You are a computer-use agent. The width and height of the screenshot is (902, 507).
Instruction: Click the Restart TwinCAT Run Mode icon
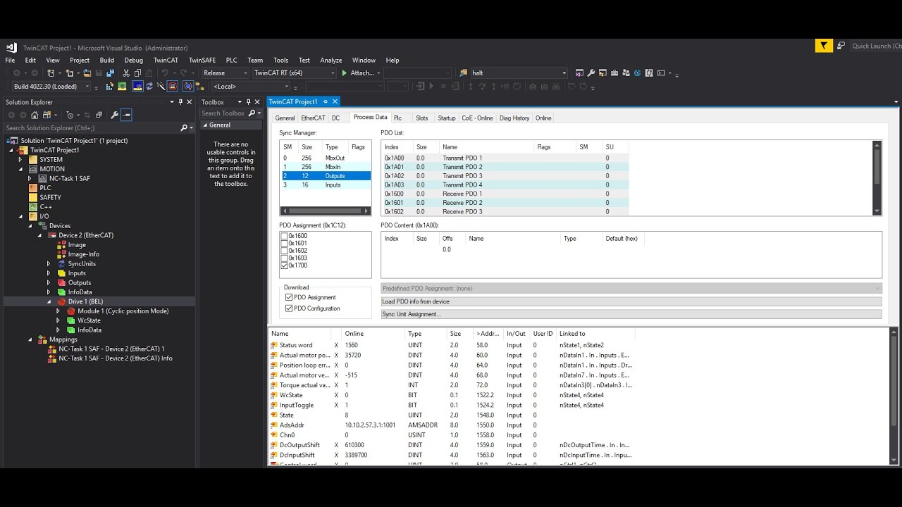click(x=122, y=87)
